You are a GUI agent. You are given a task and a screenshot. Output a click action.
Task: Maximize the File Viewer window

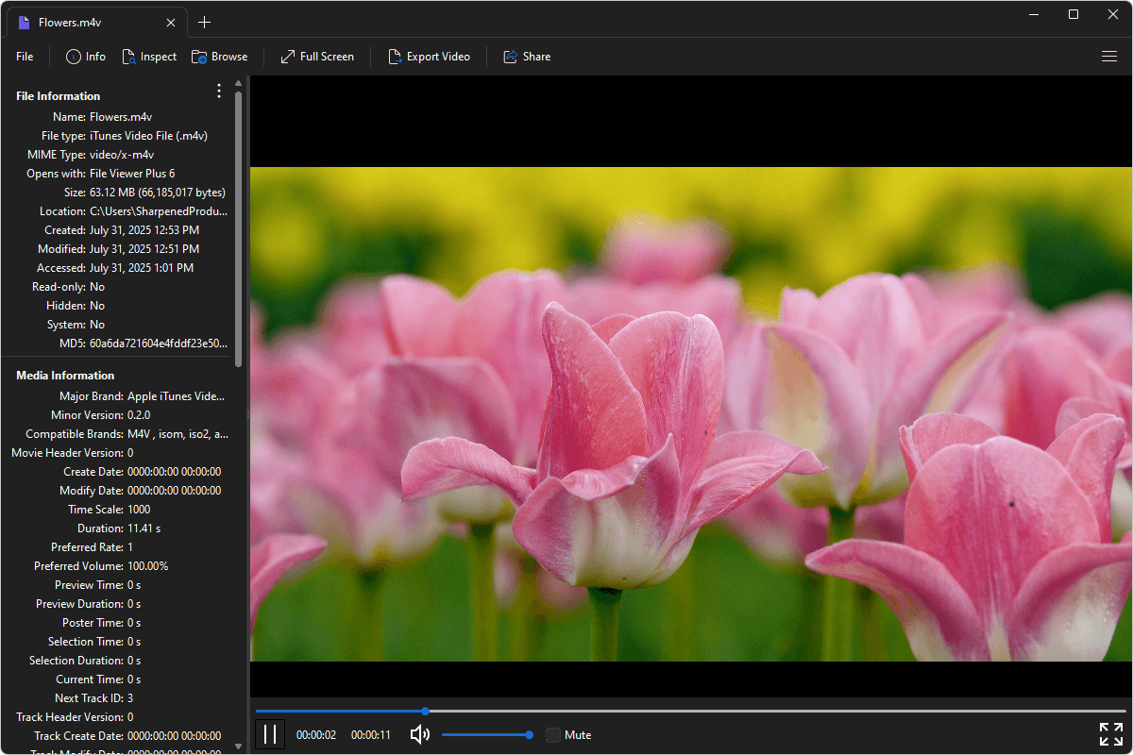click(1074, 14)
